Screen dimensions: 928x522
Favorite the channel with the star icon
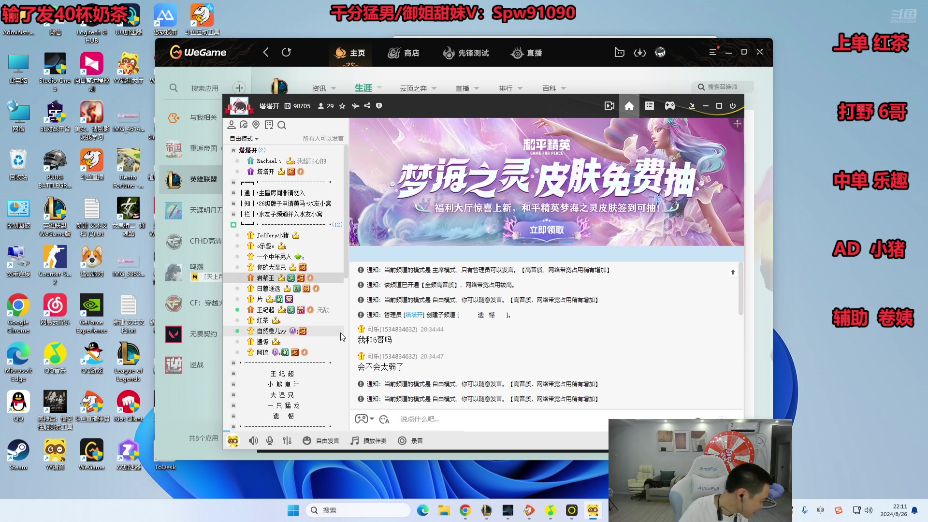pos(342,106)
